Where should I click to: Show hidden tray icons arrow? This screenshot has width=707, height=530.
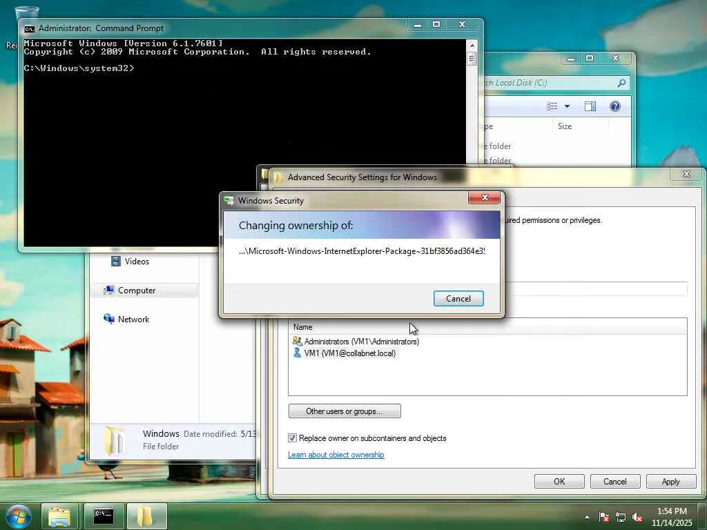[587, 517]
